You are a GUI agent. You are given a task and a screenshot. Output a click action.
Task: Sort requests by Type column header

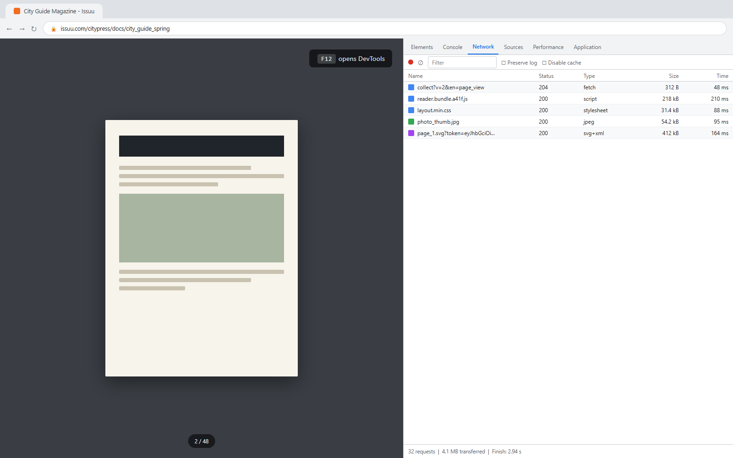[x=589, y=76]
